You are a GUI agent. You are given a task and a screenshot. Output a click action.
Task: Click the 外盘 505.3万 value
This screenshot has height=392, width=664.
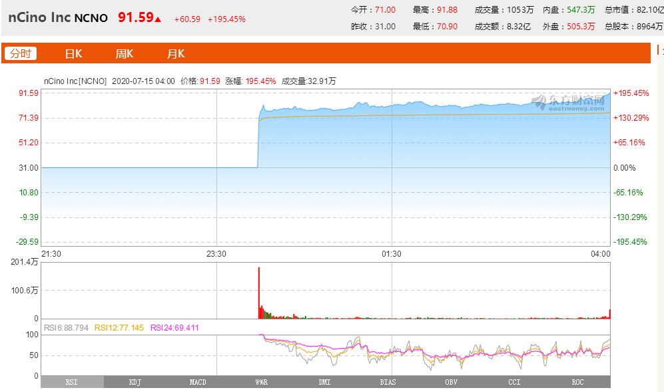click(x=581, y=26)
